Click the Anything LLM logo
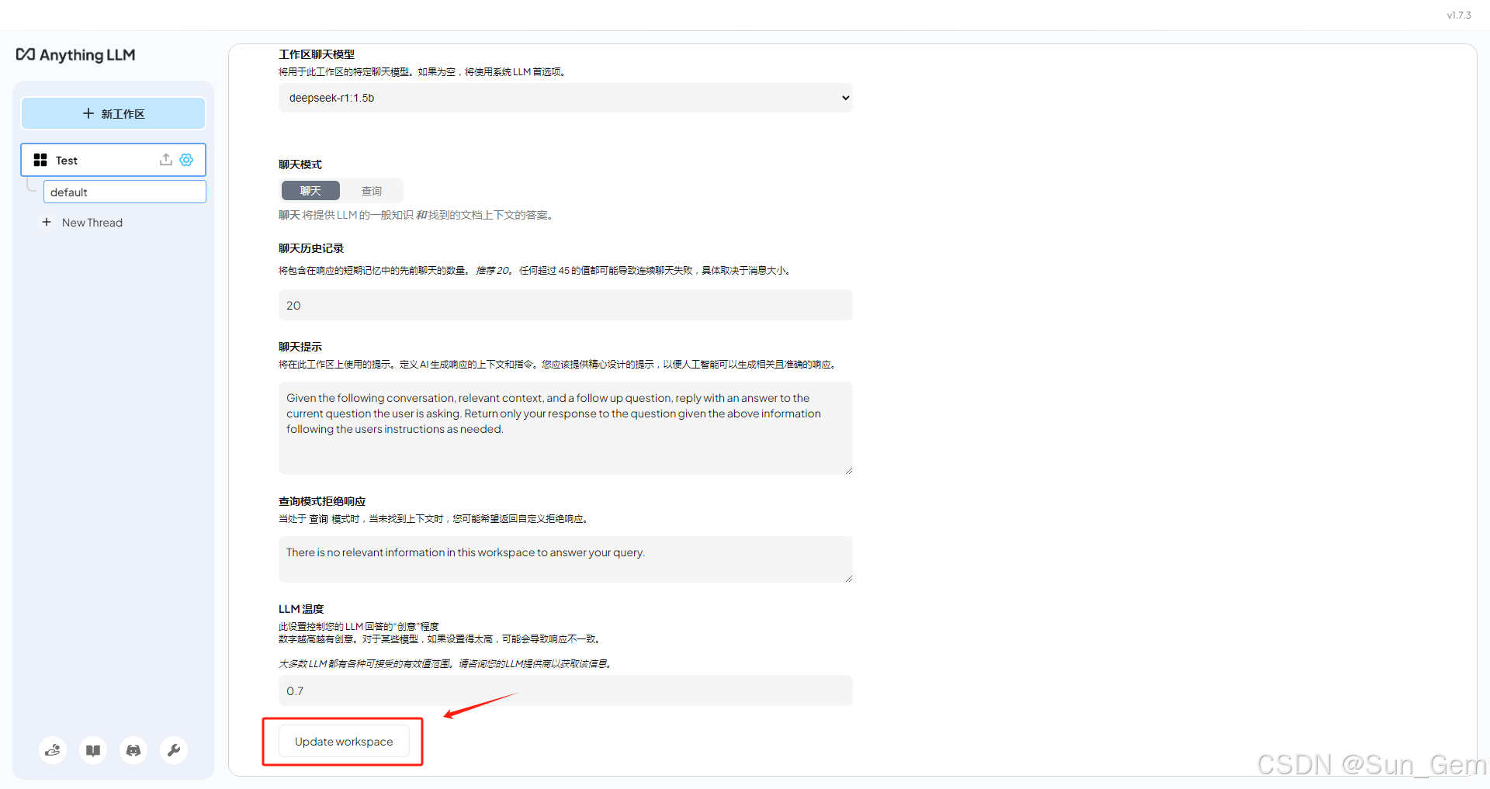 tap(75, 54)
